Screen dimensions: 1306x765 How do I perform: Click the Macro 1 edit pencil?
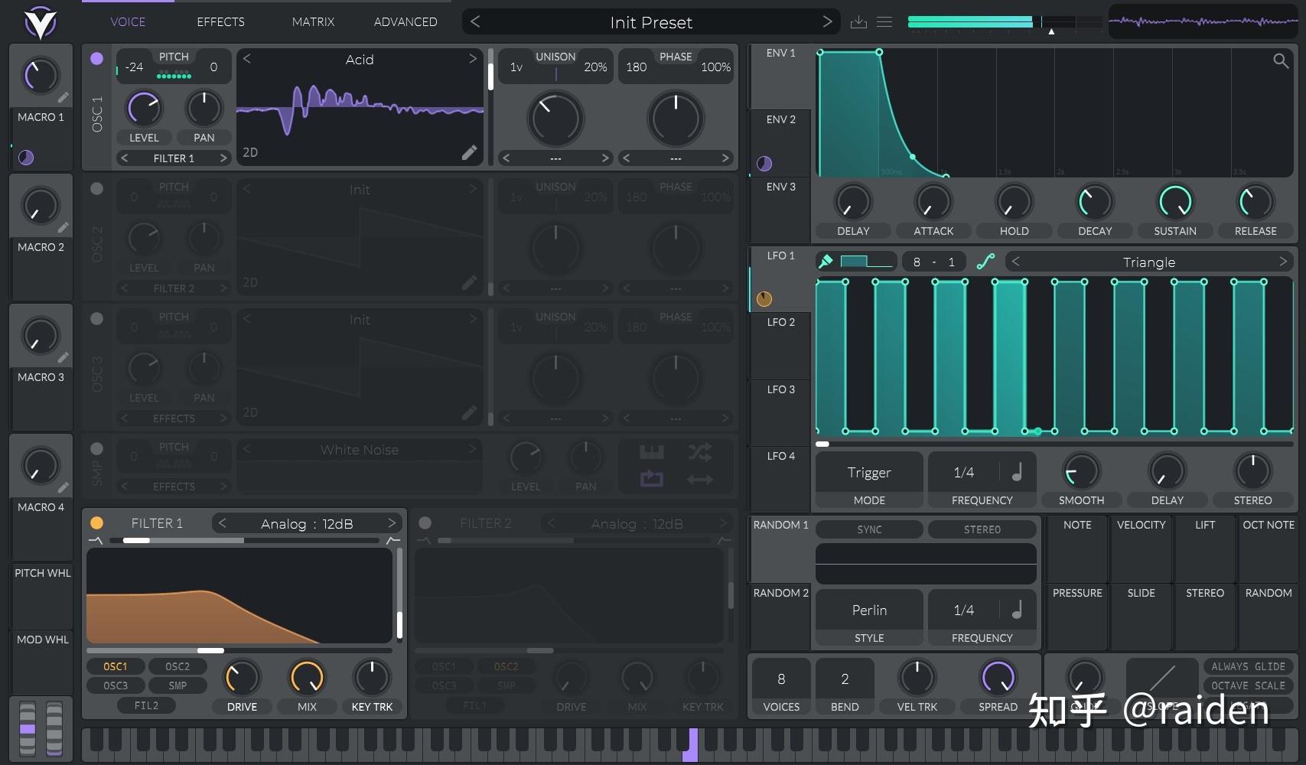tap(63, 97)
